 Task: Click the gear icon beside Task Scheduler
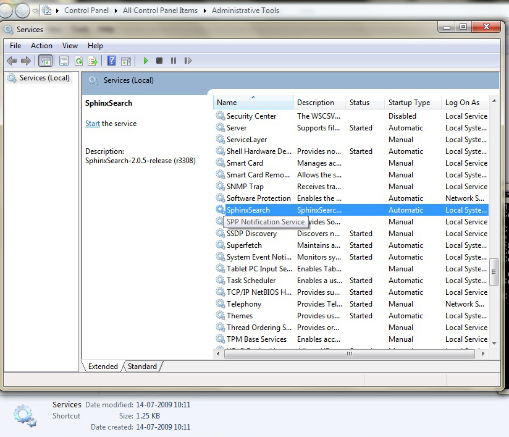[x=221, y=280]
